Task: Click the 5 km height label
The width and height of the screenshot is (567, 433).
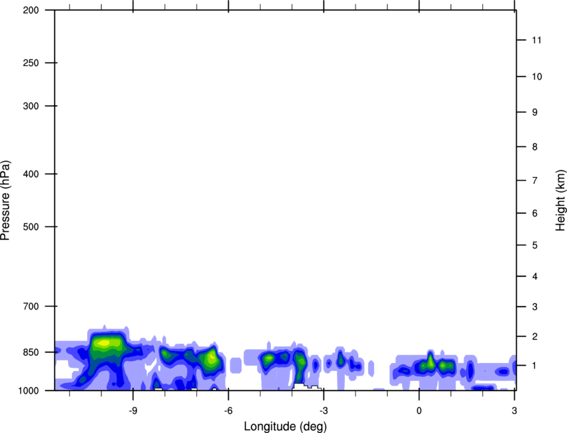Action: click(535, 246)
